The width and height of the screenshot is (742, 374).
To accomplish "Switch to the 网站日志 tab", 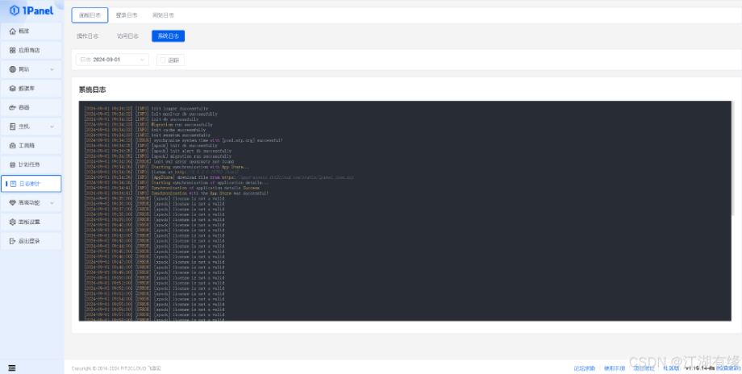I will [163, 15].
